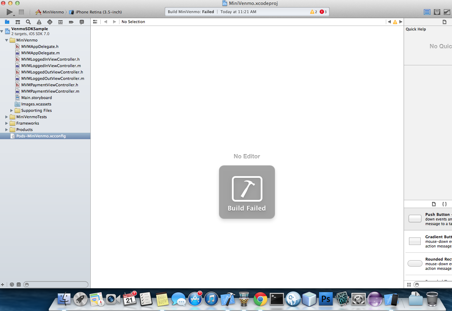This screenshot has height=311, width=452.
Task: Focus the object library search field
Action: coord(433,284)
